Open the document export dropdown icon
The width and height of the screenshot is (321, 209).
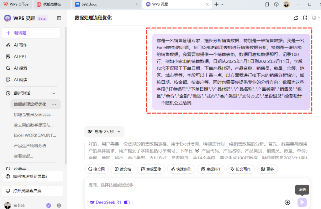[x=316, y=18]
